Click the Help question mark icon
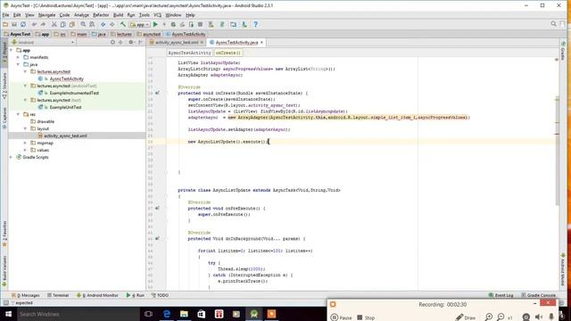The height and width of the screenshot is (321, 571). 256,24
